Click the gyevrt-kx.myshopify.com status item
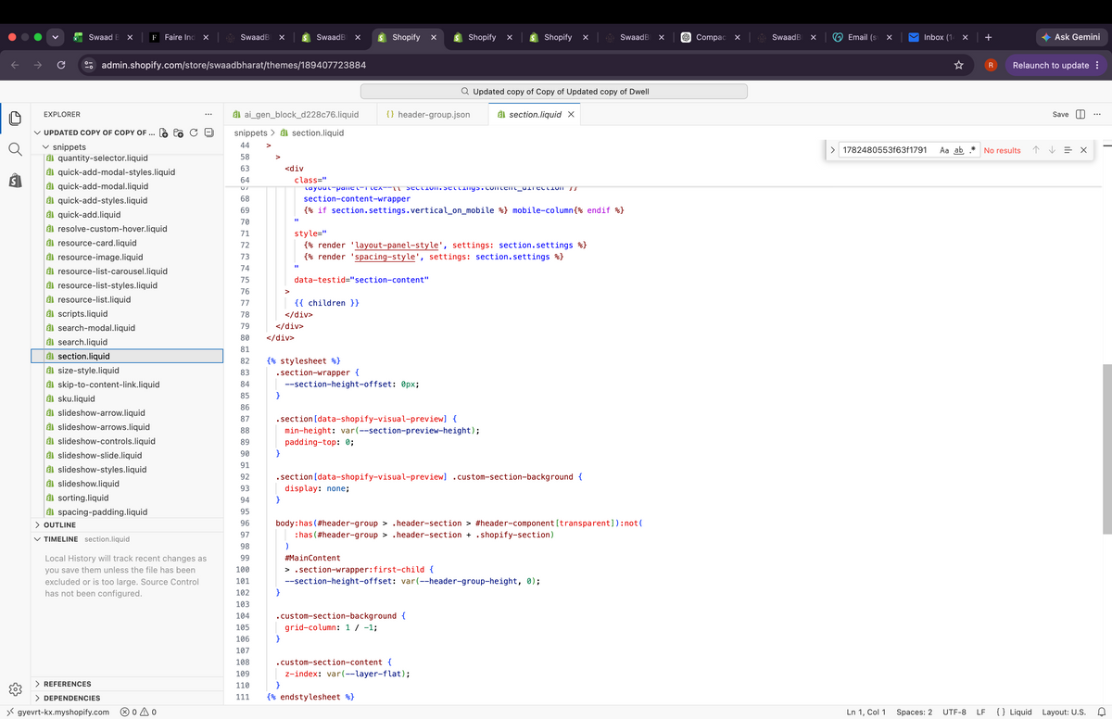 coord(57,712)
